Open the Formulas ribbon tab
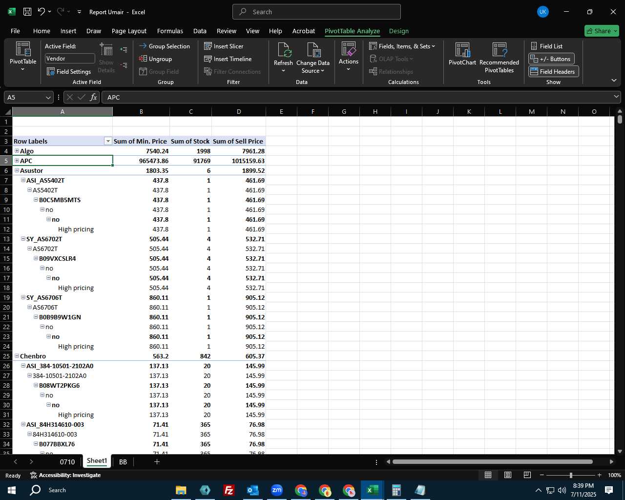 tap(170, 31)
